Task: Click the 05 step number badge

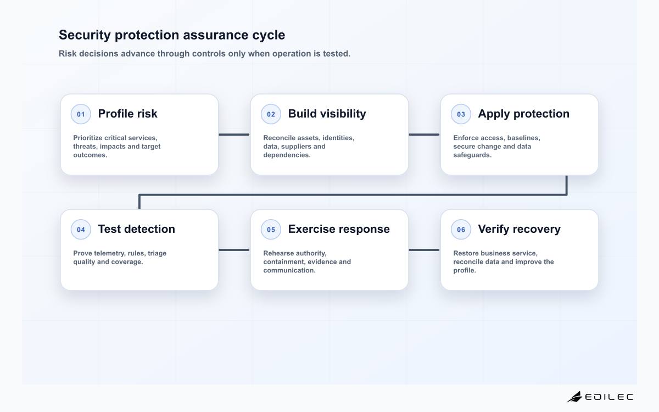Action: [x=271, y=230]
